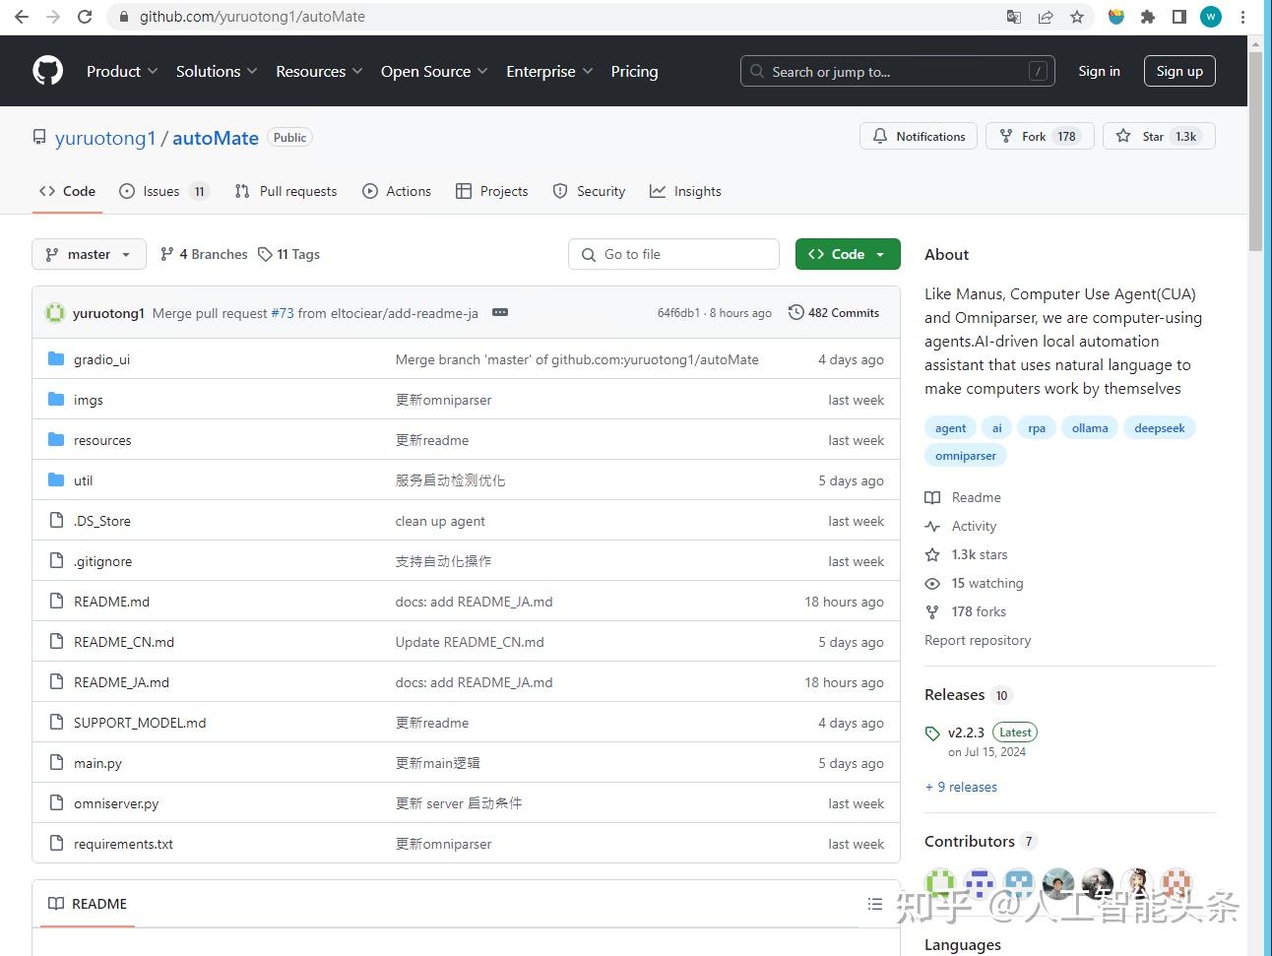
Task: Open the master branch dropdown
Action: click(x=89, y=254)
